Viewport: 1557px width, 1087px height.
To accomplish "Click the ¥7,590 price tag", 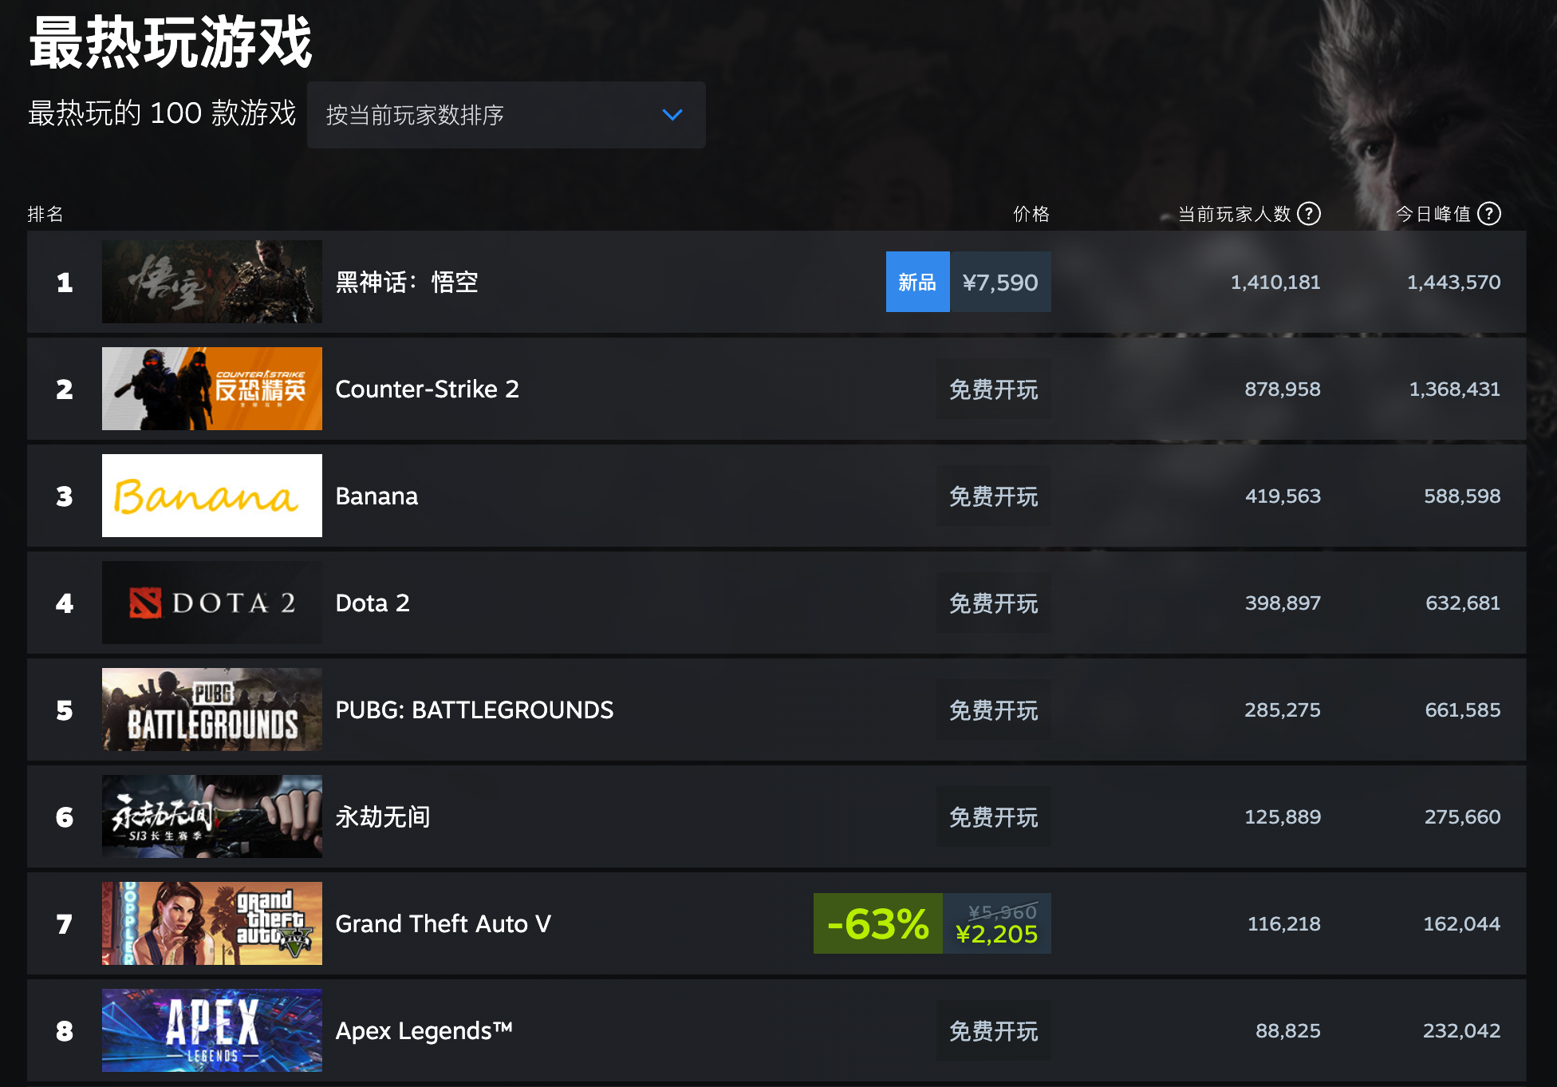I will pyautogui.click(x=1000, y=282).
